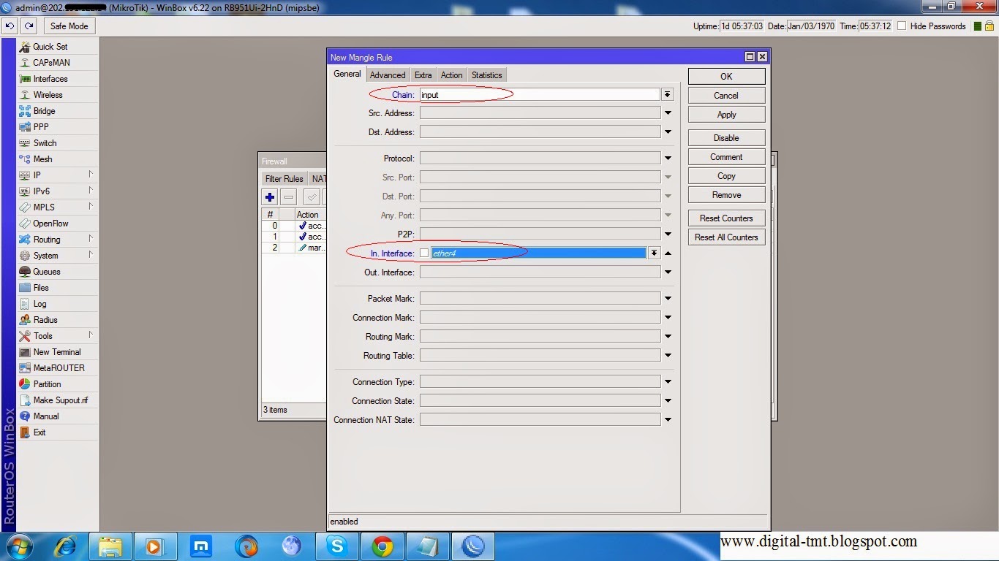Collapse the In. Interface field arrow
The width and height of the screenshot is (999, 561).
[x=668, y=253]
